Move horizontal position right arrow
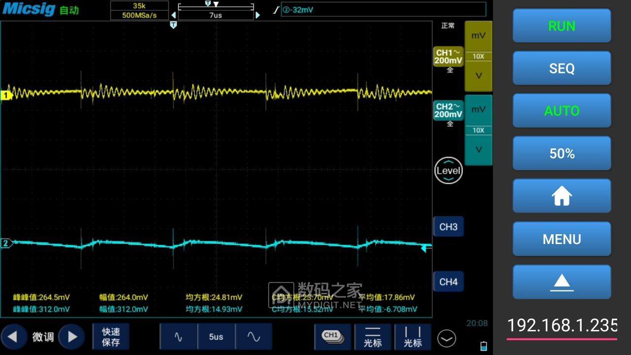Image resolution: width=631 pixels, height=355 pixels. (x=257, y=15)
